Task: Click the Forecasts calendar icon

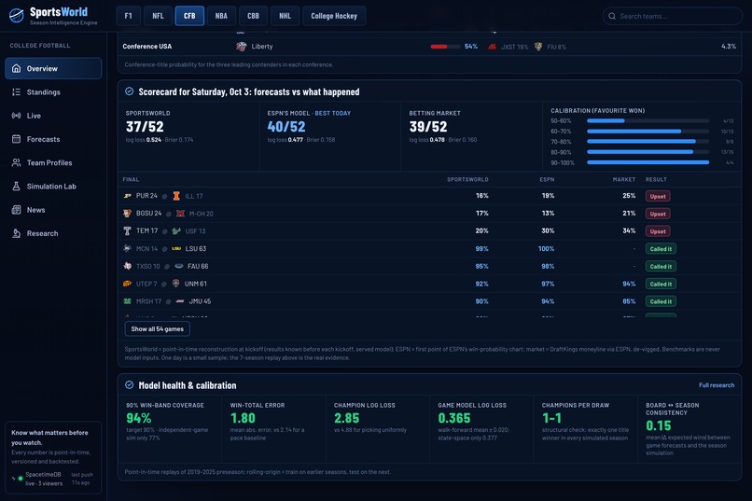Action: (16, 139)
